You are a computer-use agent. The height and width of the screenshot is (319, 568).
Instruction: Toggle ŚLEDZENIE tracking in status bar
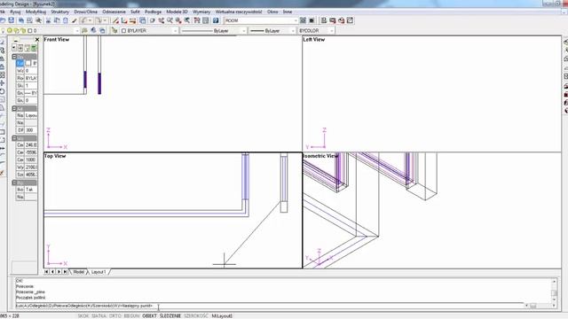170,315
